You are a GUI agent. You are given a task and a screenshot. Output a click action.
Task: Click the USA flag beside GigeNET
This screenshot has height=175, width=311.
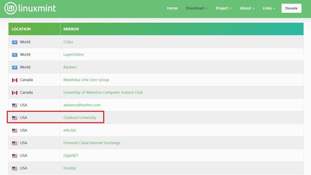tap(15, 156)
